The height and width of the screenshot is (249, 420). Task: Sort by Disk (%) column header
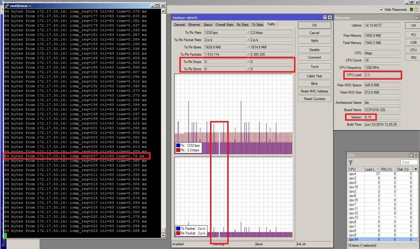click(x=405, y=169)
